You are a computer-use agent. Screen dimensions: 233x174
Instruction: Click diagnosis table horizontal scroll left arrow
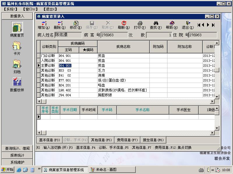[39, 101]
